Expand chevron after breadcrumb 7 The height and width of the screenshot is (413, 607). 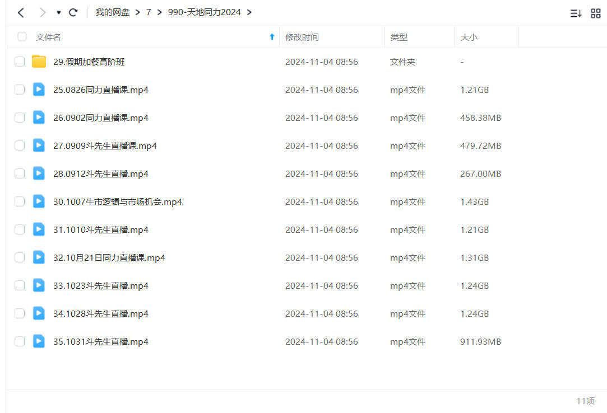click(x=160, y=12)
